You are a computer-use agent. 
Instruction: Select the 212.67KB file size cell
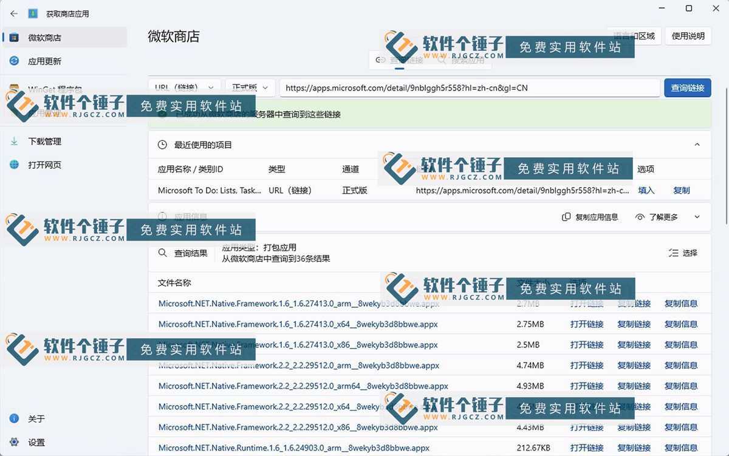point(533,448)
